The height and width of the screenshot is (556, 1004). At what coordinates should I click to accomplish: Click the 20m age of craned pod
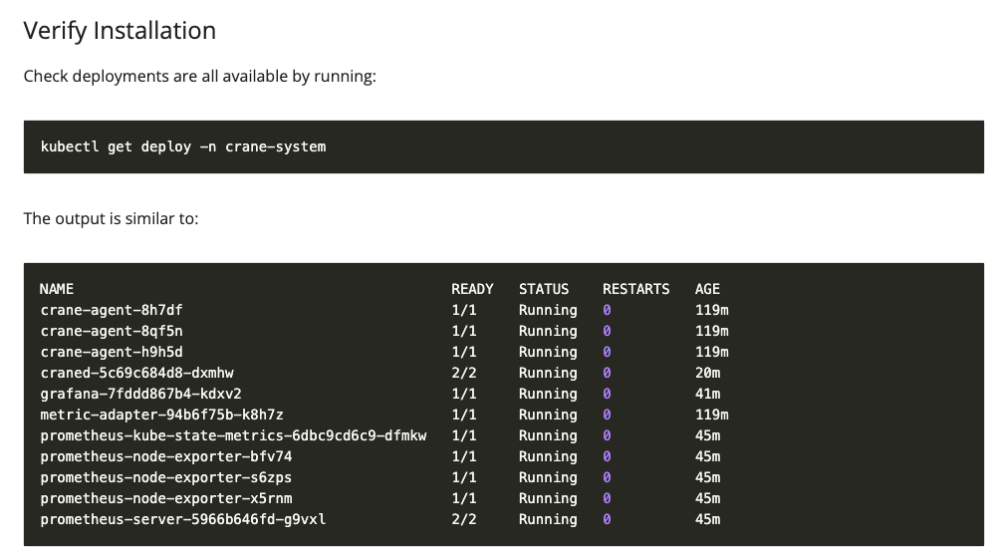(707, 373)
